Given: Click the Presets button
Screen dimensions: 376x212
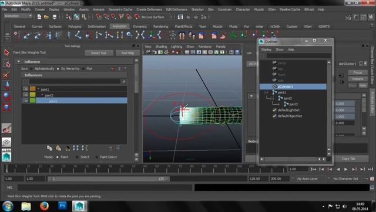Looking at the screenshot, I should 357,79.
